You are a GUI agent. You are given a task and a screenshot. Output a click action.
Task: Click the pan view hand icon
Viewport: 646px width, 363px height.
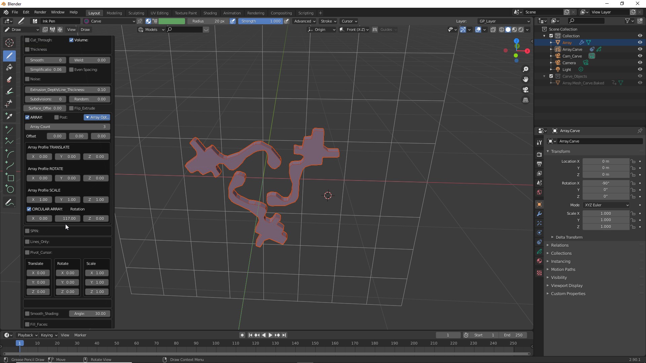(x=526, y=79)
